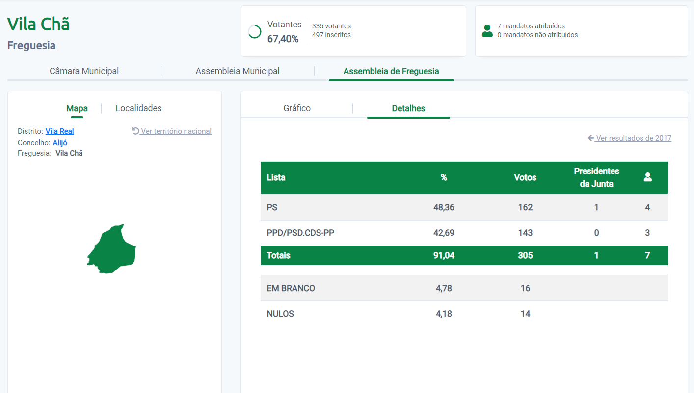Select the Detalhes tab
This screenshot has width=694, height=393.
(408, 108)
